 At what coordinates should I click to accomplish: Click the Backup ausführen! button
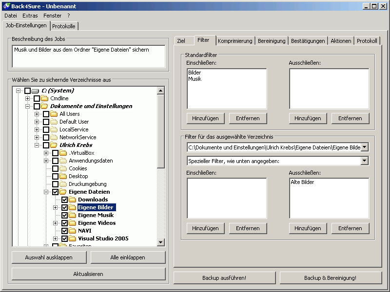pyautogui.click(x=224, y=278)
